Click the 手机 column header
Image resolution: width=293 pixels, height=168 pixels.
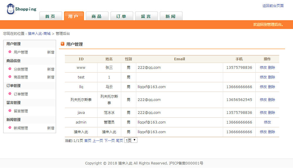[239, 59]
